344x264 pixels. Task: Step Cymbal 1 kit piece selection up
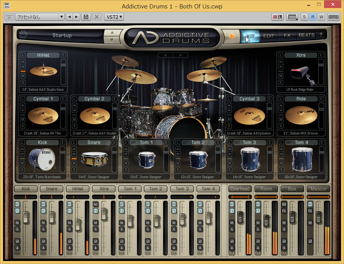pos(22,105)
